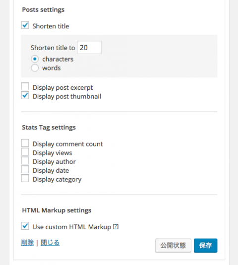
Task: Turn on Display date checkbox
Action: (25, 169)
